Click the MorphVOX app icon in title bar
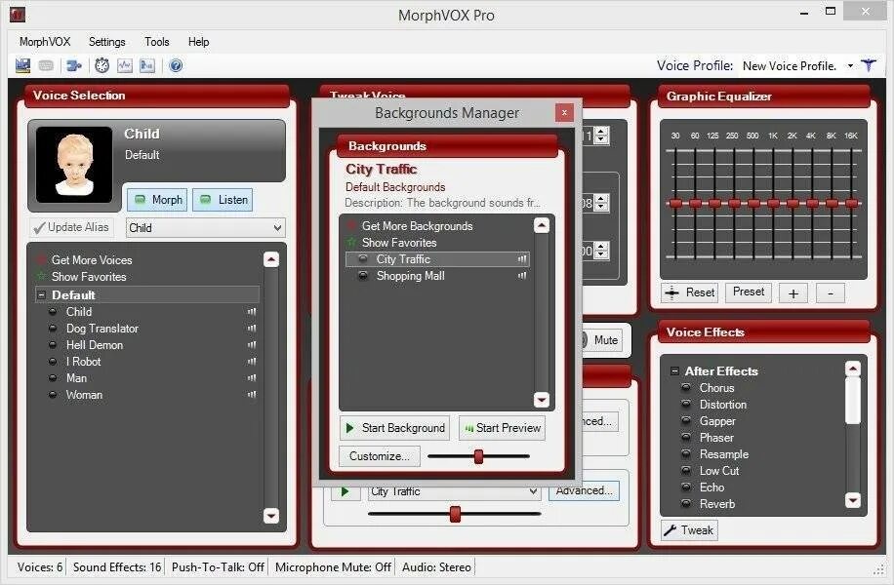This screenshot has width=894, height=585. [18, 15]
